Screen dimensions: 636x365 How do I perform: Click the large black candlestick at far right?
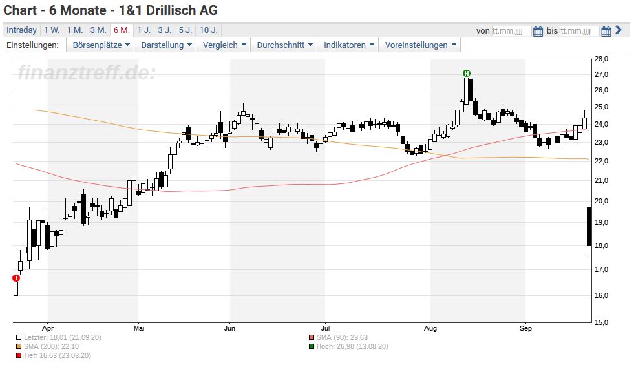tap(589, 227)
